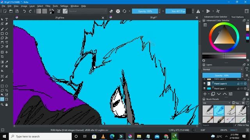Expand the vertical mirror options arrow
Image resolution: width=250 pixels, height=140 pixels.
tap(213, 11)
